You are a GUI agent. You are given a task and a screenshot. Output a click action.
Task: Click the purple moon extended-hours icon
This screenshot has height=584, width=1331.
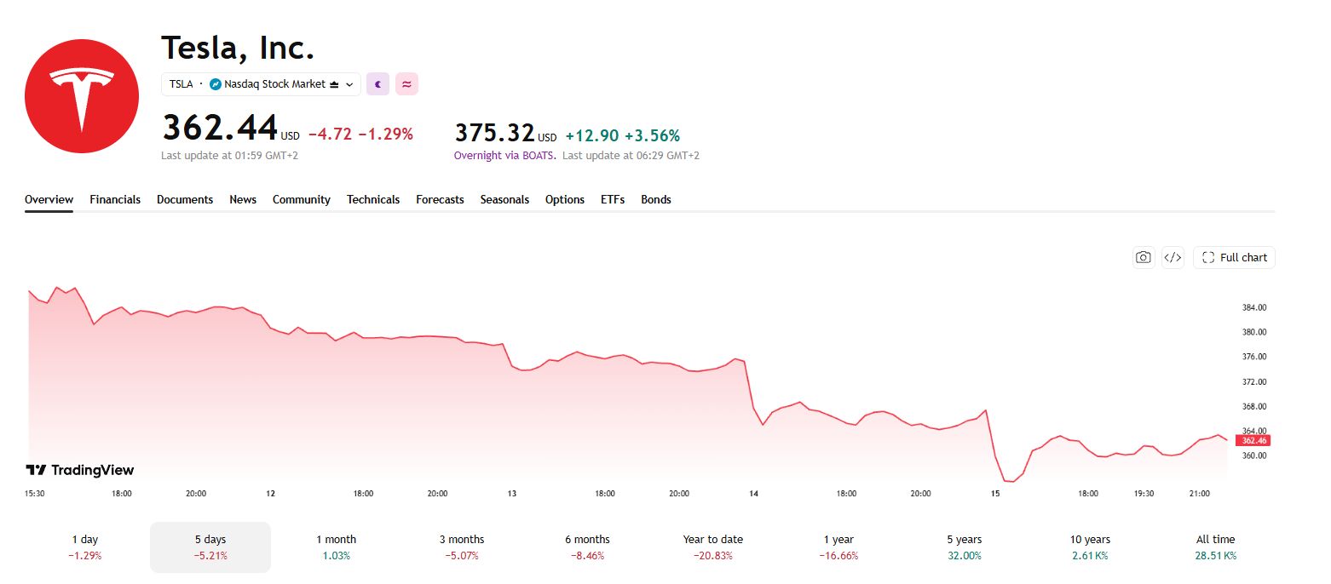tap(378, 84)
